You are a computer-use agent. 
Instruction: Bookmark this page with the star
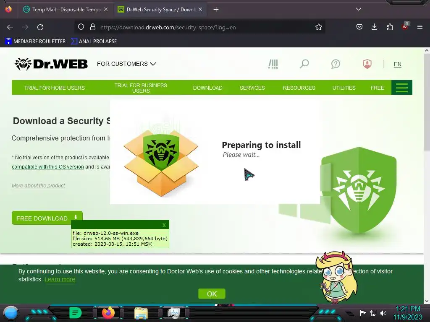click(x=318, y=27)
